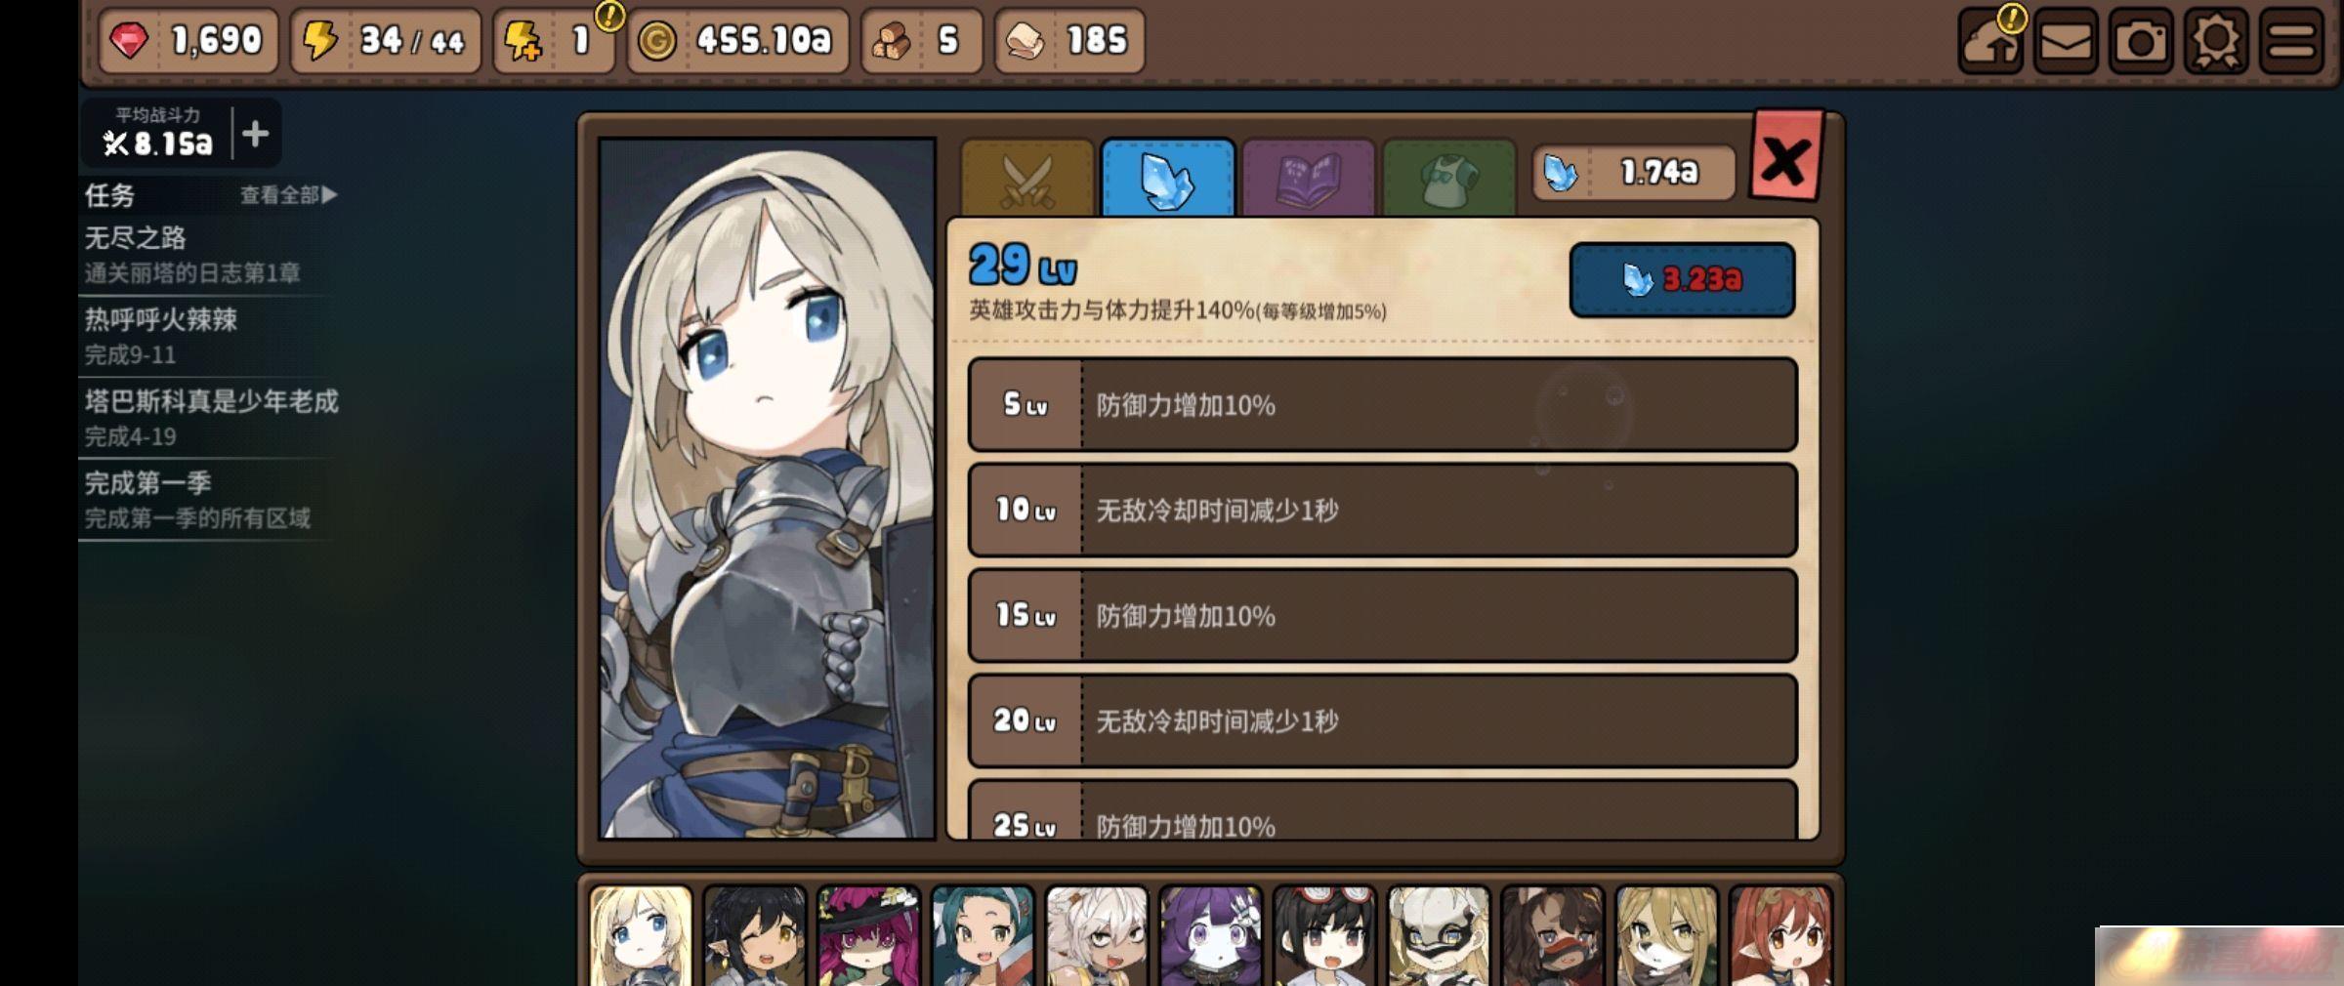Viewport: 2344px width, 986px height.
Task: Switch to the purple book tab
Action: click(x=1309, y=179)
